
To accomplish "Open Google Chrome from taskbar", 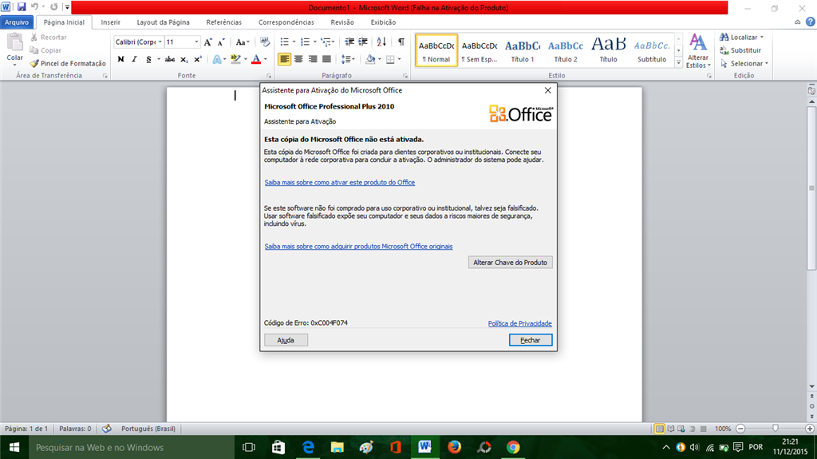I will point(513,448).
